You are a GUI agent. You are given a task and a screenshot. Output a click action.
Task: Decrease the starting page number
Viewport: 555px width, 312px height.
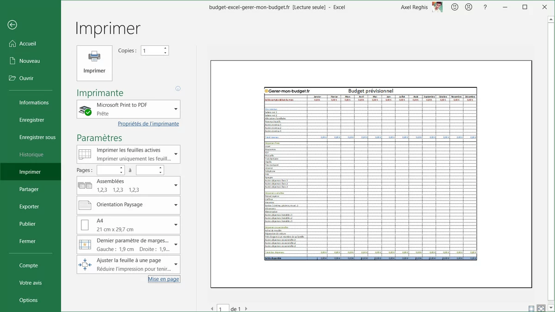point(121,173)
